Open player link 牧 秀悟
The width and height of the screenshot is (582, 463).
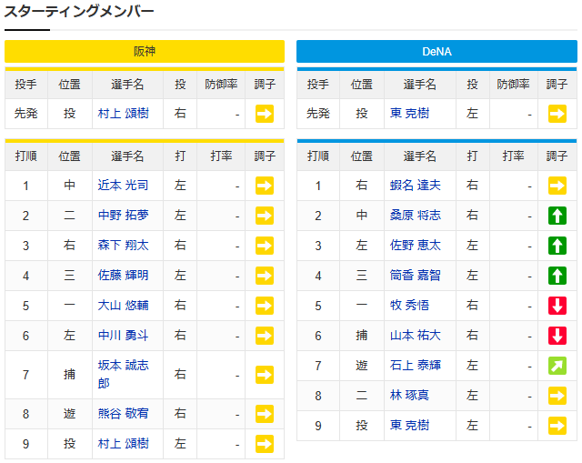click(410, 306)
